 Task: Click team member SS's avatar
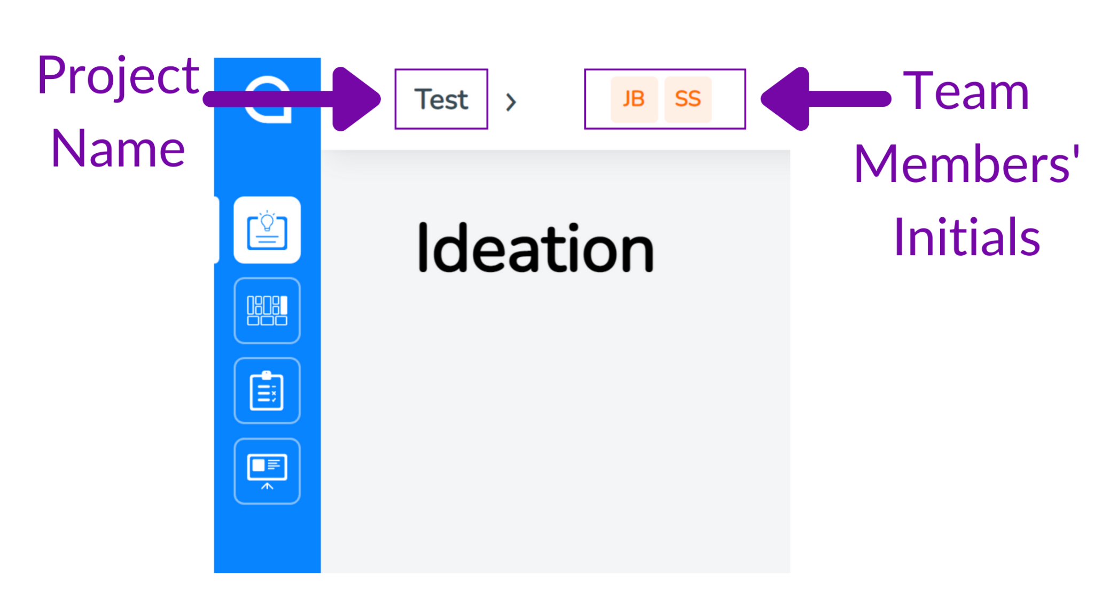point(687,99)
